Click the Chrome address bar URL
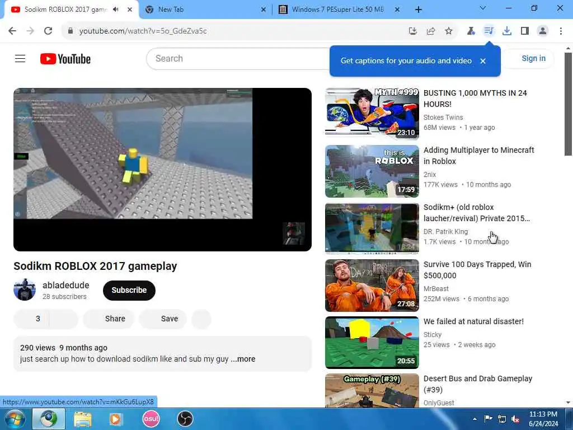Screen dimensions: 573x430 [x=143, y=31]
